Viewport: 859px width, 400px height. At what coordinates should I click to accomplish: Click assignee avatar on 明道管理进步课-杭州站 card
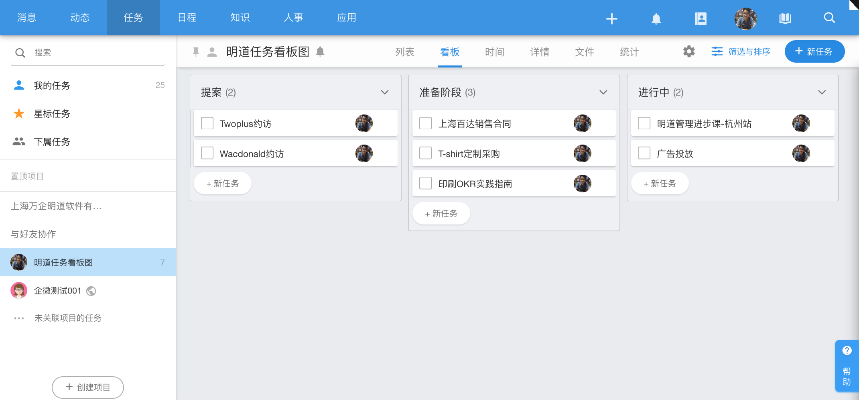(801, 123)
